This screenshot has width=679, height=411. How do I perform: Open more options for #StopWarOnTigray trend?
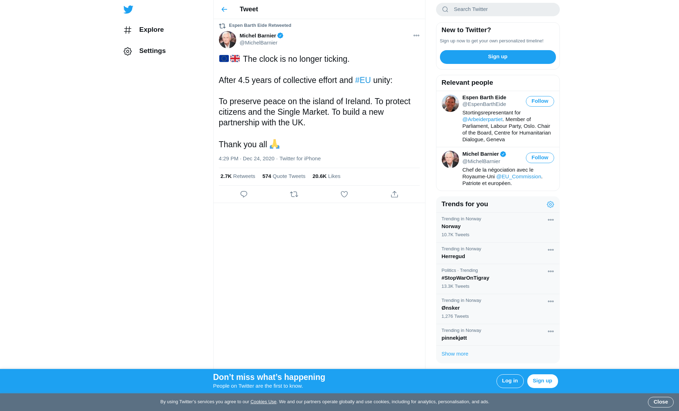[x=551, y=272]
